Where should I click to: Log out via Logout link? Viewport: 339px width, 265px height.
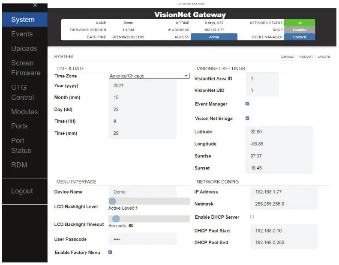(x=22, y=191)
